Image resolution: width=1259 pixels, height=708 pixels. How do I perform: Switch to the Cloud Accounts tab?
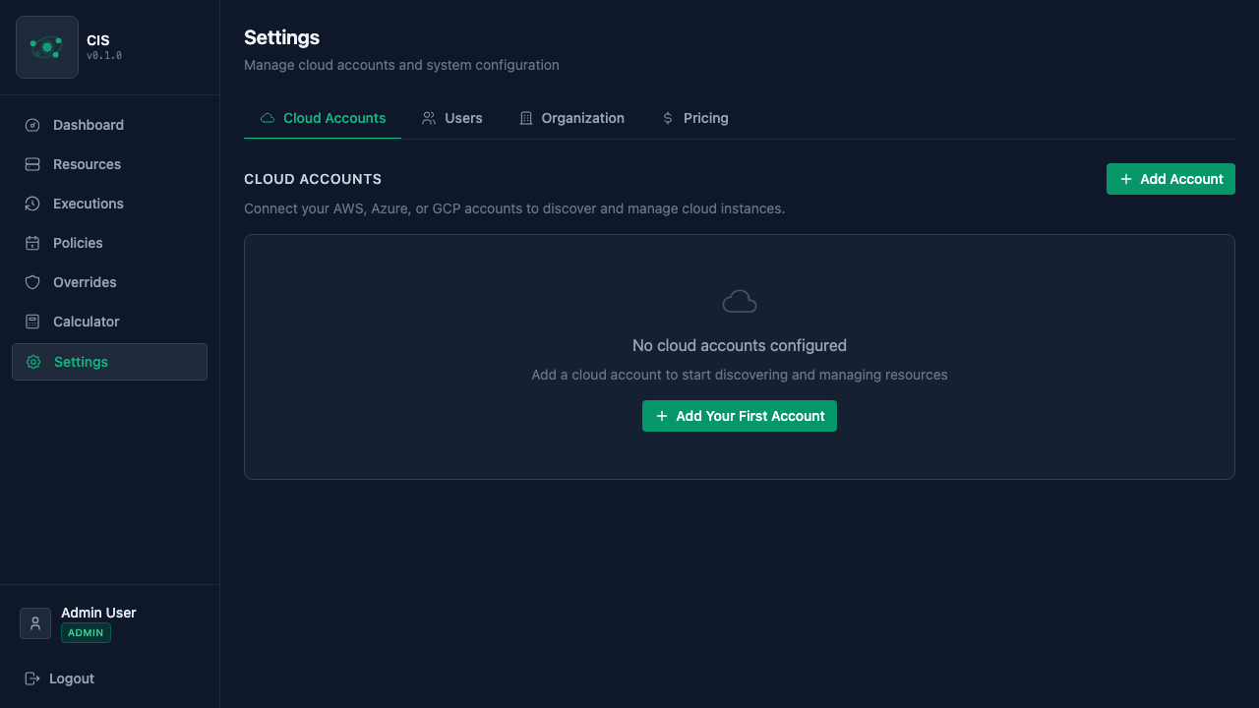[x=323, y=118]
